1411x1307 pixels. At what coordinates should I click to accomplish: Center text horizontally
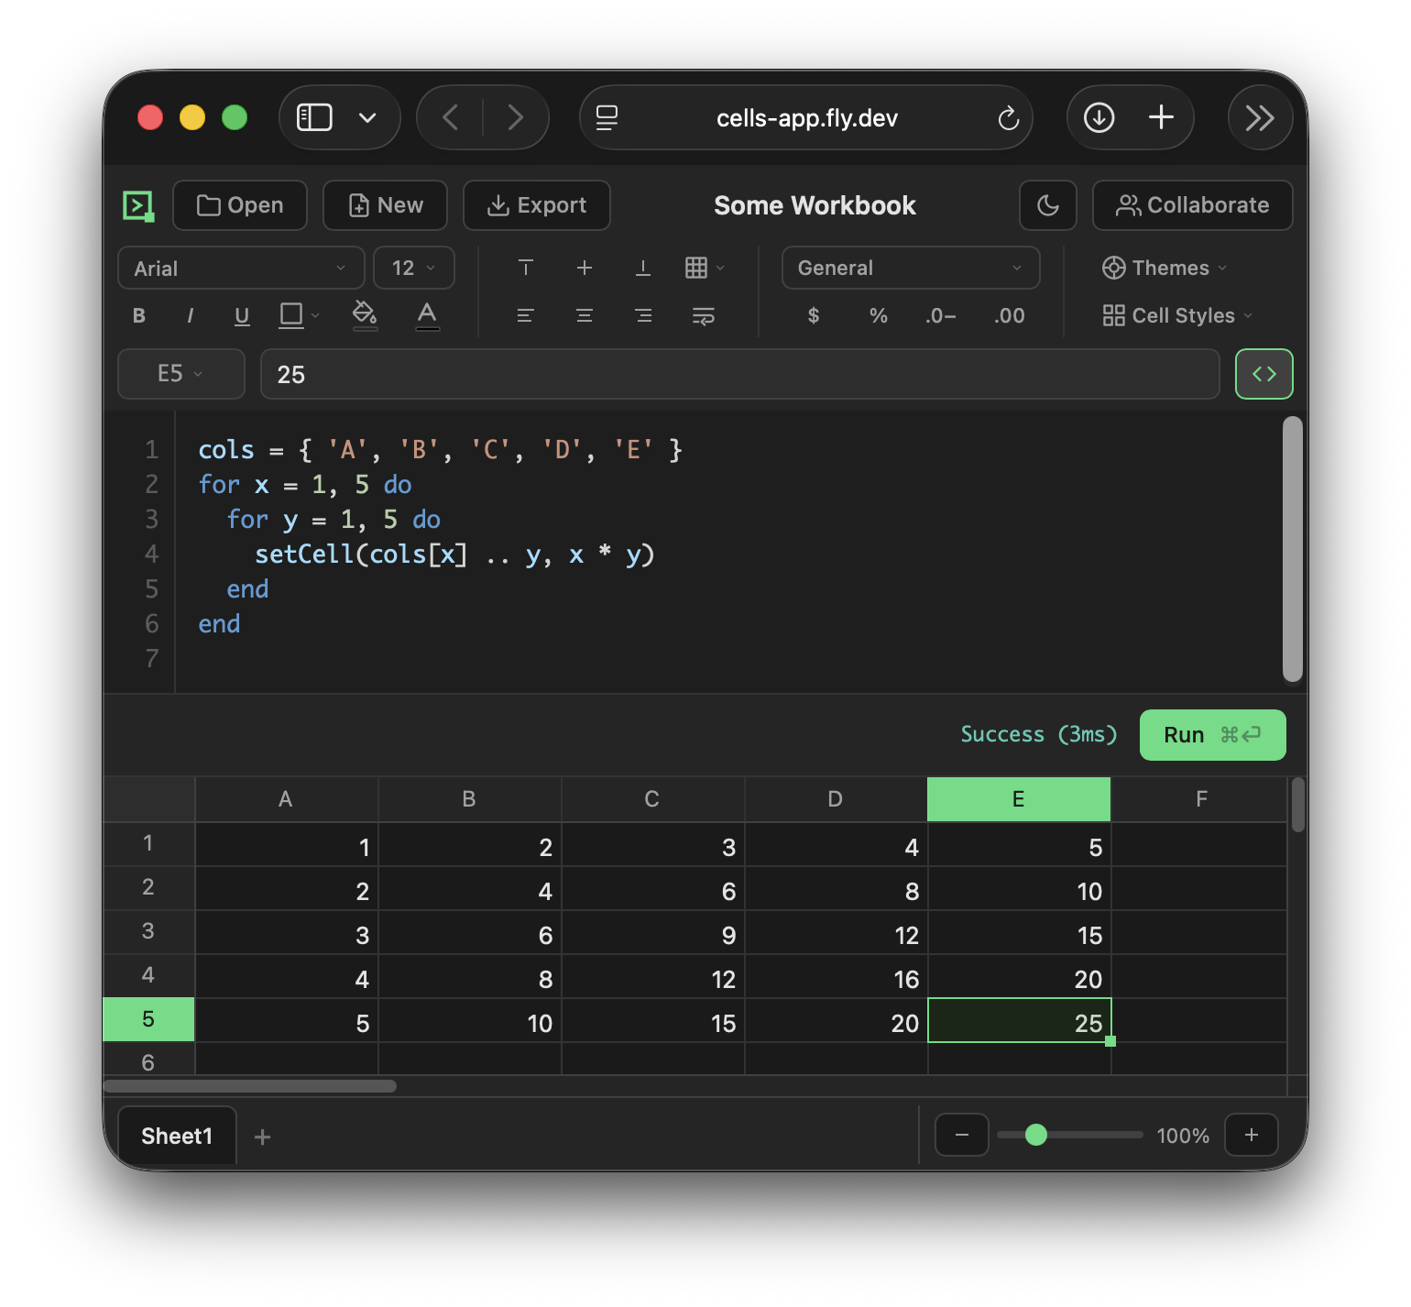pos(585,316)
